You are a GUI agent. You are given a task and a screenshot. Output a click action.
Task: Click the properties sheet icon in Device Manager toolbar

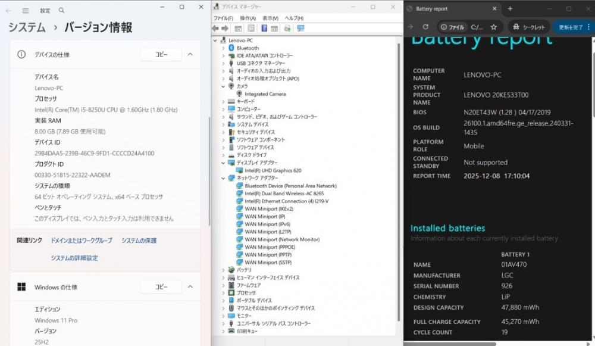[x=251, y=29]
